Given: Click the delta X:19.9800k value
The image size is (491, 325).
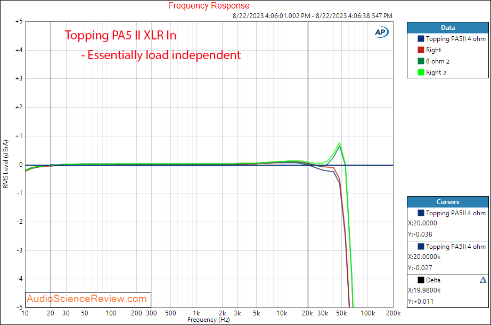Looking at the screenshot, I should pyautogui.click(x=424, y=290).
